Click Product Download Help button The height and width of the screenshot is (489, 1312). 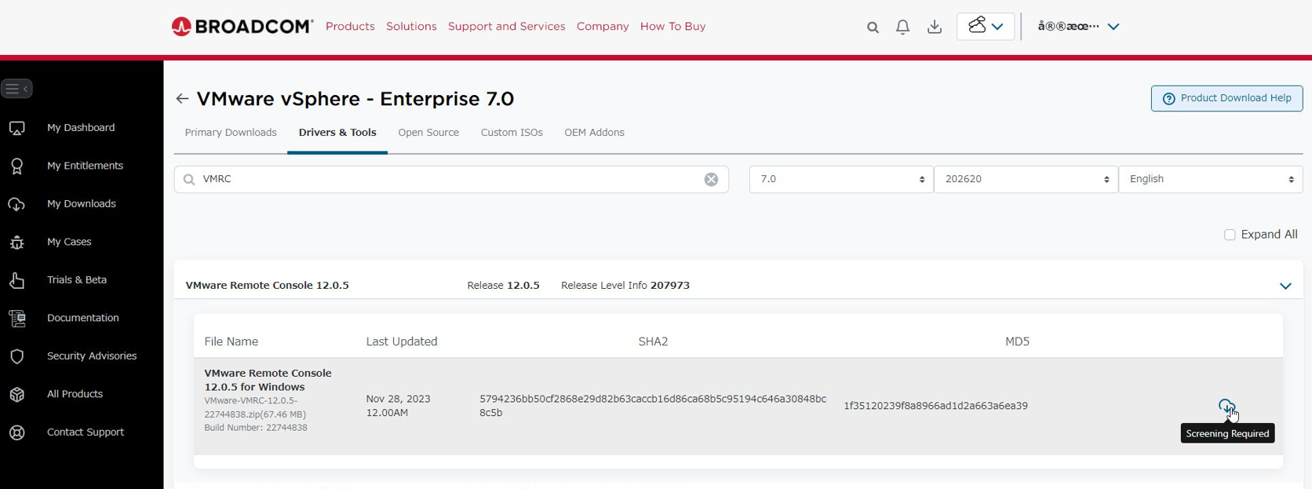pos(1227,99)
